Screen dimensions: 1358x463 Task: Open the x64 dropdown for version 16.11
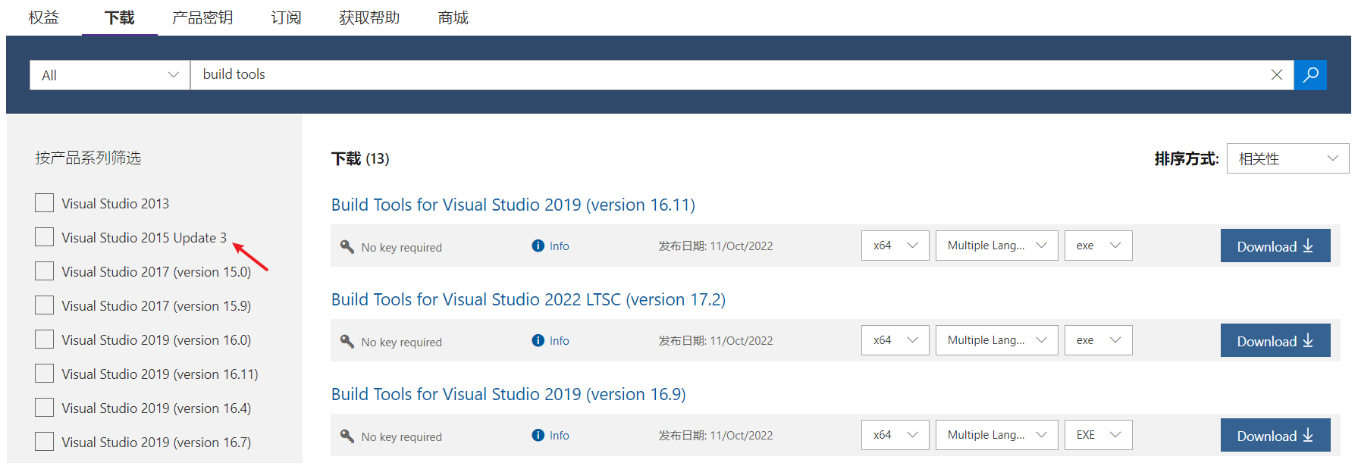click(x=895, y=246)
